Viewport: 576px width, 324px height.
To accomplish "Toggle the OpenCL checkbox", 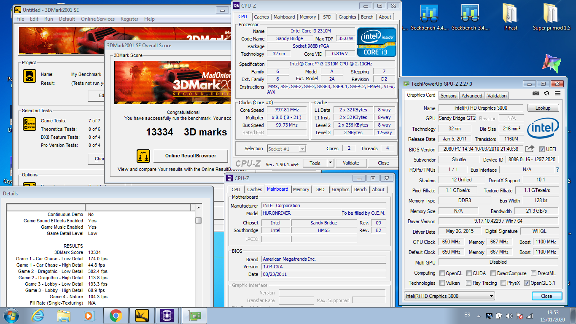I will 442,273.
